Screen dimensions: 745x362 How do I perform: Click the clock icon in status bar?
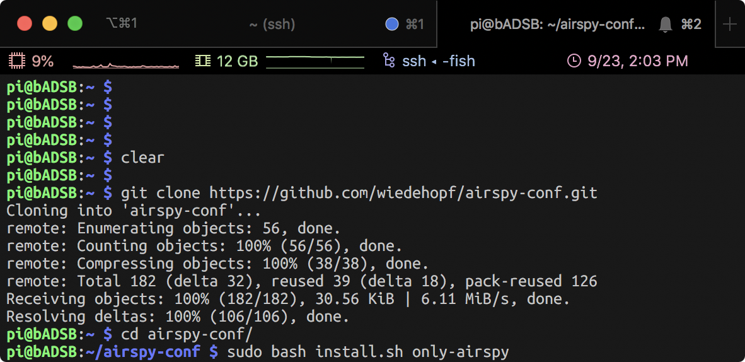pos(574,61)
